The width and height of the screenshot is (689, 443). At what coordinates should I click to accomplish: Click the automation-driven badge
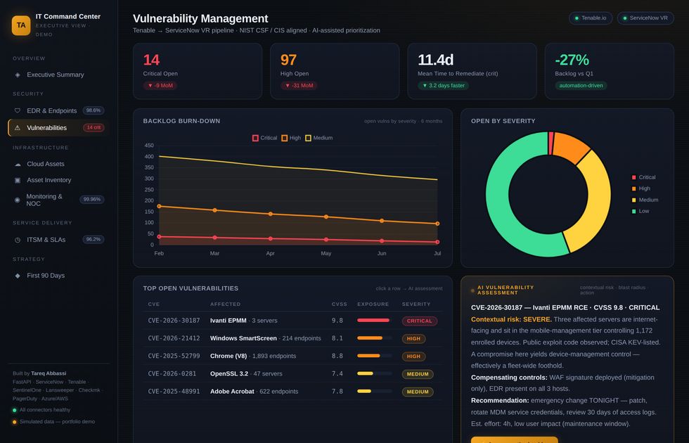(x=581, y=86)
